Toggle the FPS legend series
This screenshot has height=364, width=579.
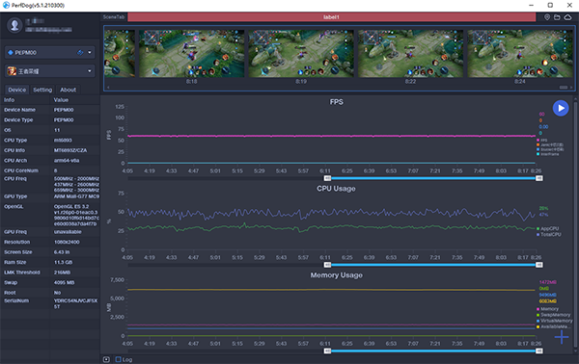[x=542, y=140]
